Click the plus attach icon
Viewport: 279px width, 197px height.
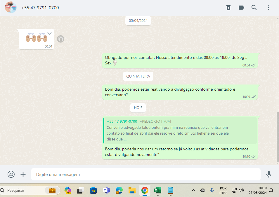23,174
